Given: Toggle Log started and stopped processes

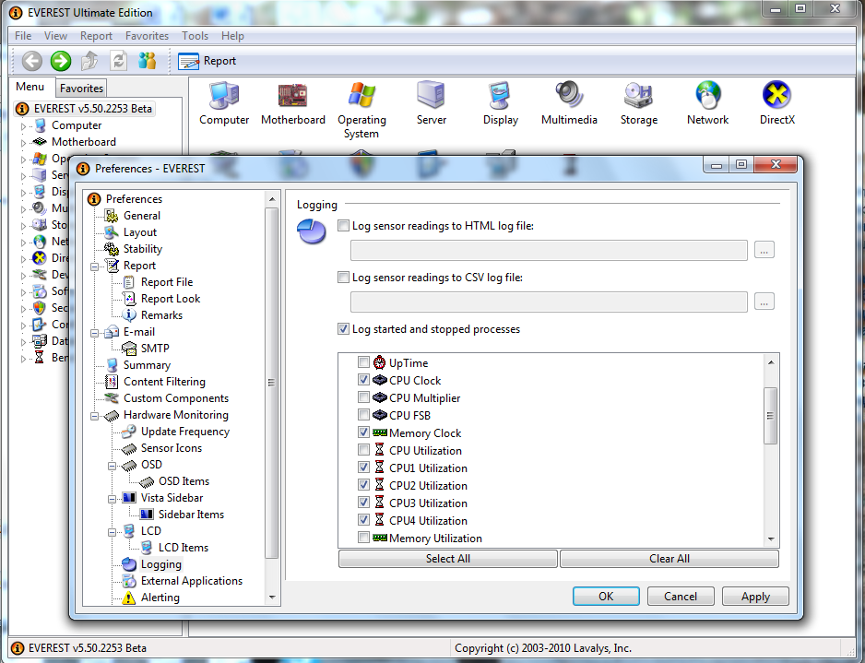Looking at the screenshot, I should [344, 329].
